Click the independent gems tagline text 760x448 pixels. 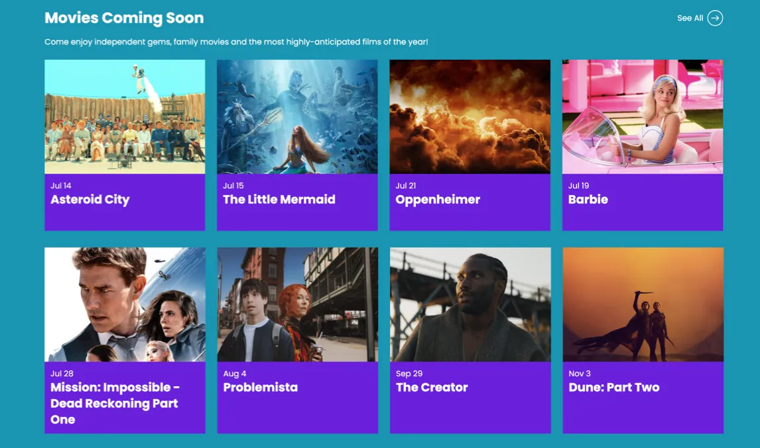pyautogui.click(x=236, y=42)
